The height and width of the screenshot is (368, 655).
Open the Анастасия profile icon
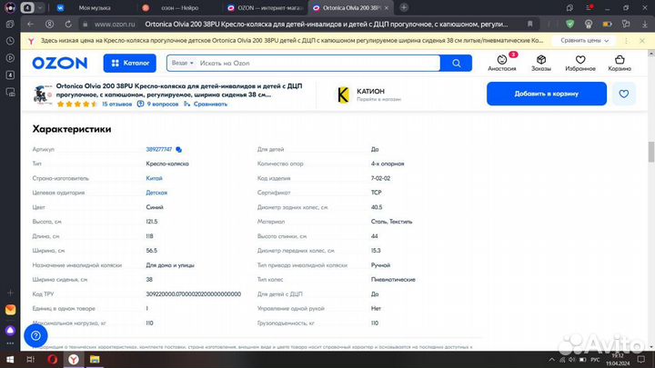tap(501, 63)
